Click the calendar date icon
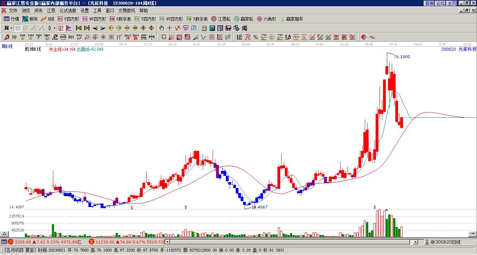The height and width of the screenshot is (255, 477). click(x=204, y=28)
